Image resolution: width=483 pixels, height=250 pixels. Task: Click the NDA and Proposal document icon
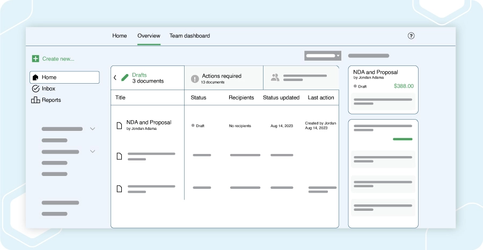pyautogui.click(x=119, y=126)
